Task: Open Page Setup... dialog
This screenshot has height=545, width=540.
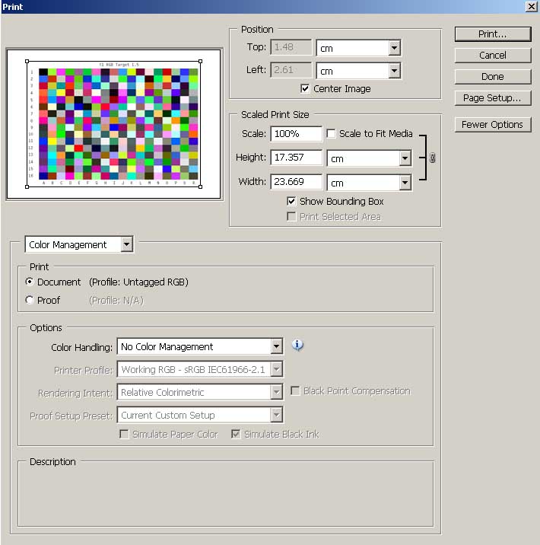Action: 493,98
